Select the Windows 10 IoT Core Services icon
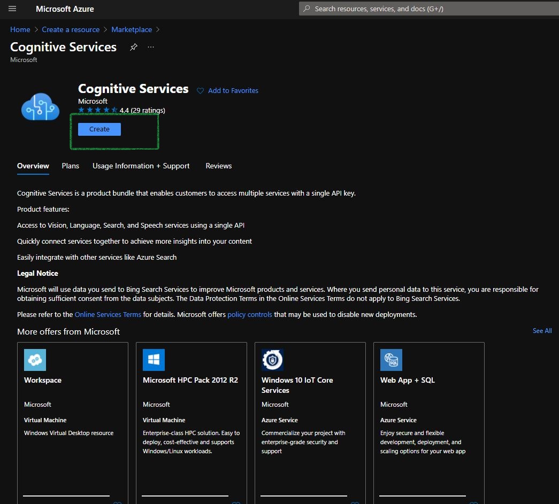Screen dimensions: 559x504 click(x=272, y=360)
